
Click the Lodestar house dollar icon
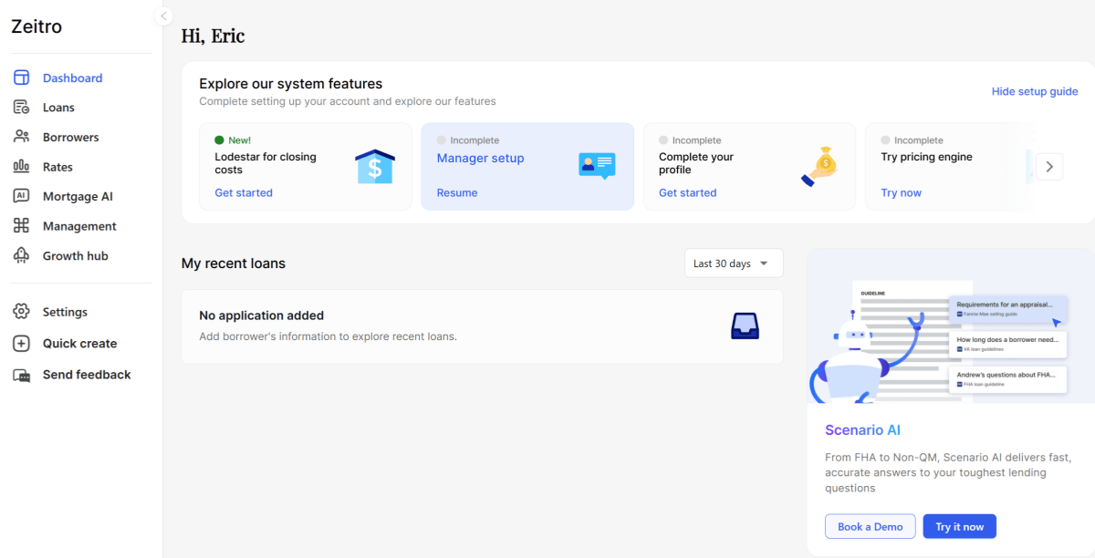coord(374,167)
